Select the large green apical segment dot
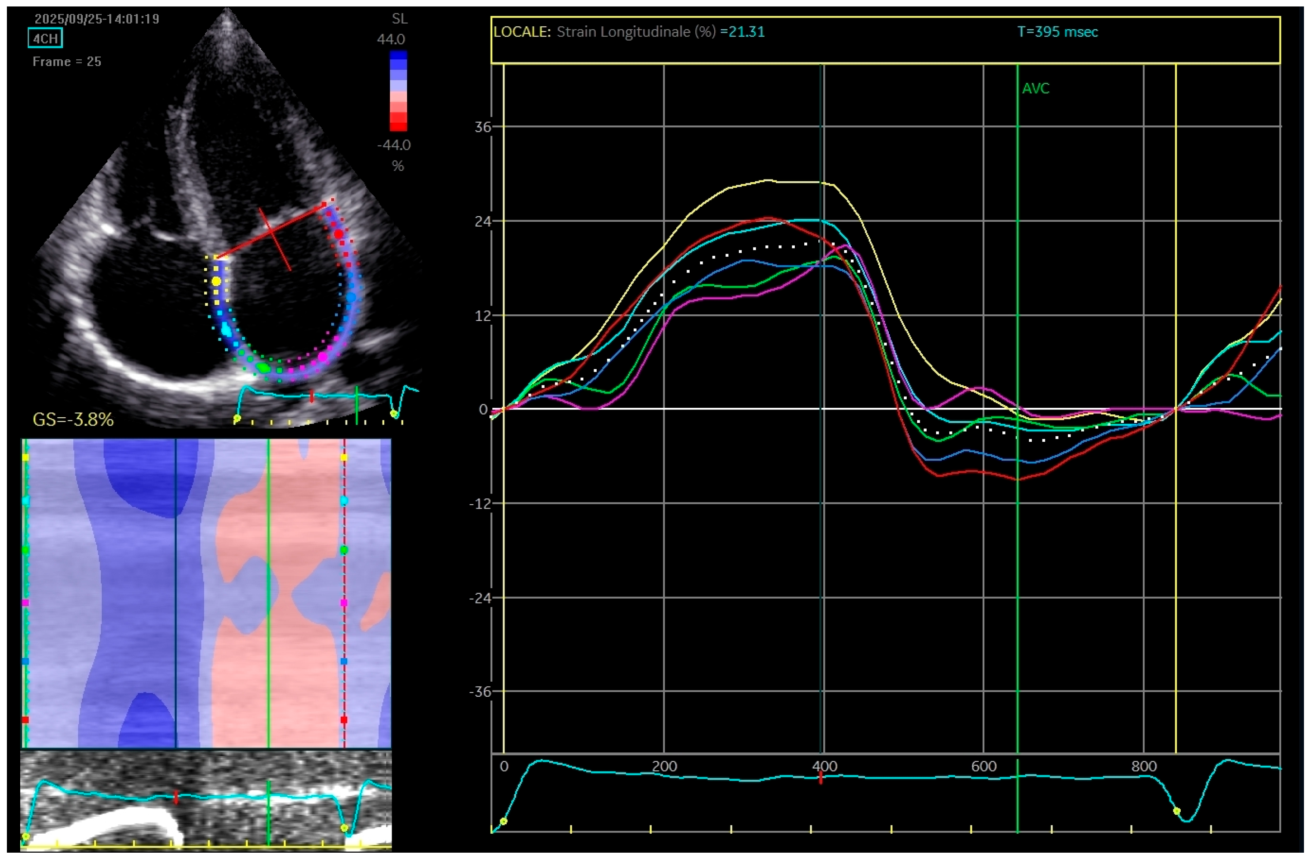 [264, 367]
